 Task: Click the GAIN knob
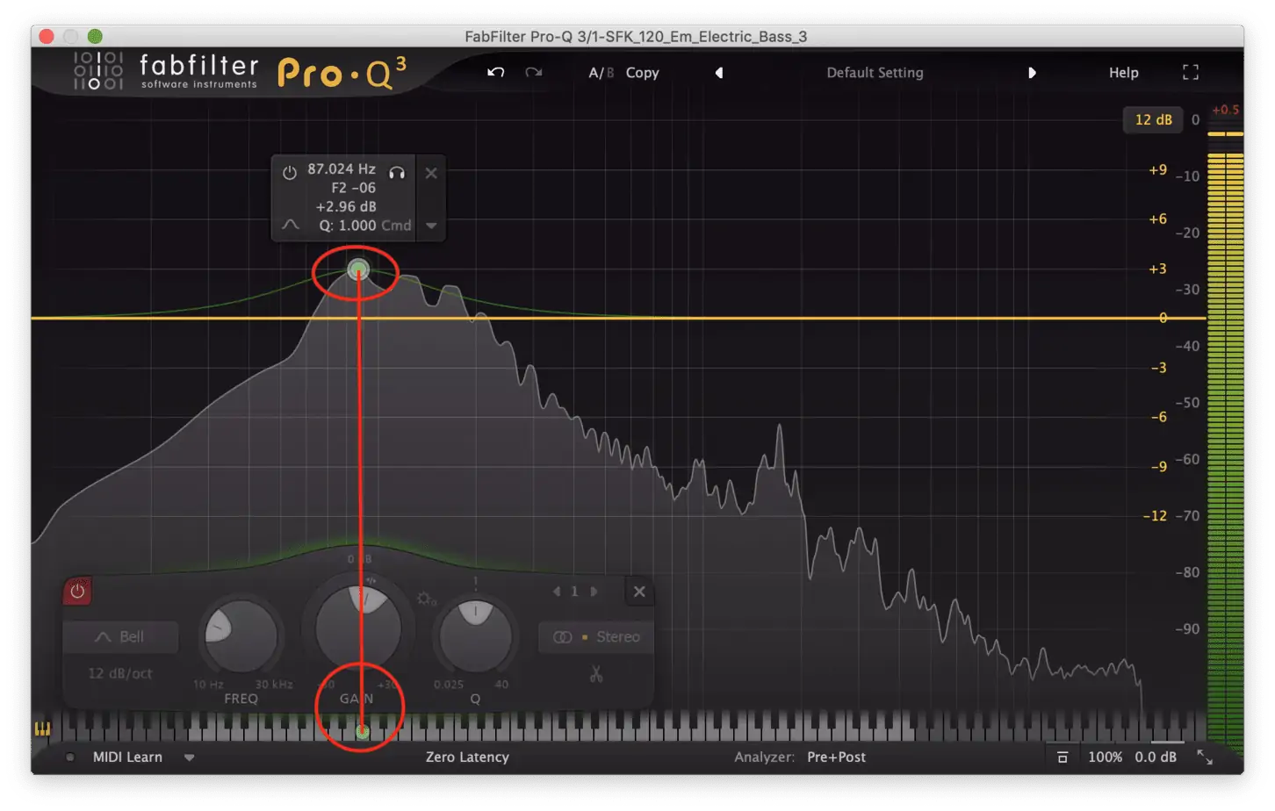pos(358,628)
